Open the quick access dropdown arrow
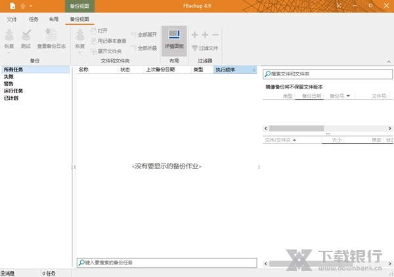 31,6
